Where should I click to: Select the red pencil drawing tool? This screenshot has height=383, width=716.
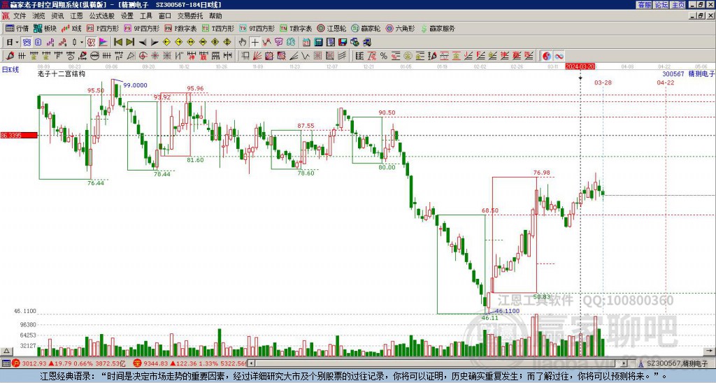pos(10,56)
